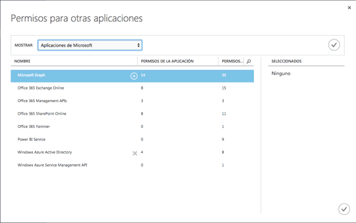
Task: Select the Office 365 Exchange Online row
Action: pyautogui.click(x=132, y=88)
